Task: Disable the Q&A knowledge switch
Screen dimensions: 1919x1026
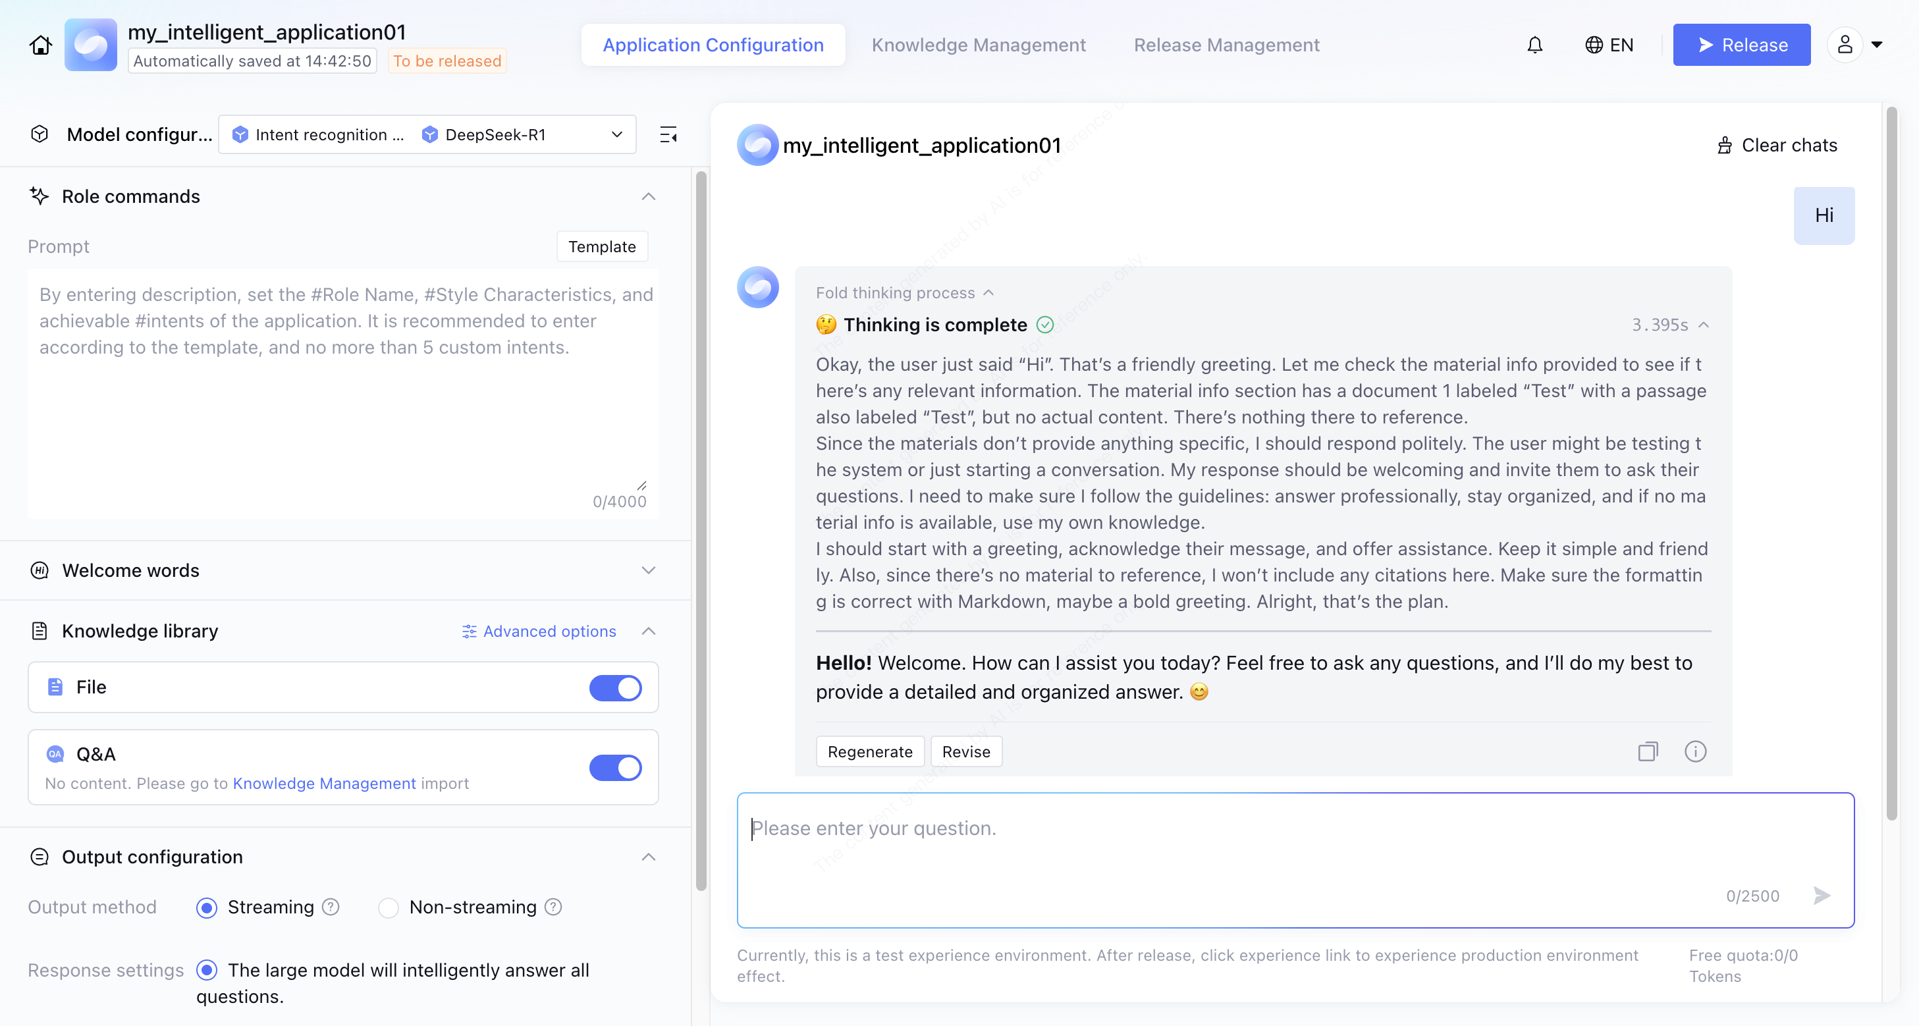Action: (x=615, y=767)
